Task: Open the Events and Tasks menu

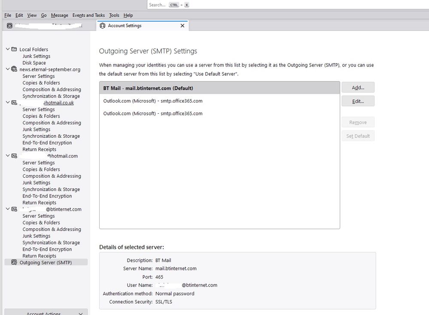Action: tap(88, 15)
